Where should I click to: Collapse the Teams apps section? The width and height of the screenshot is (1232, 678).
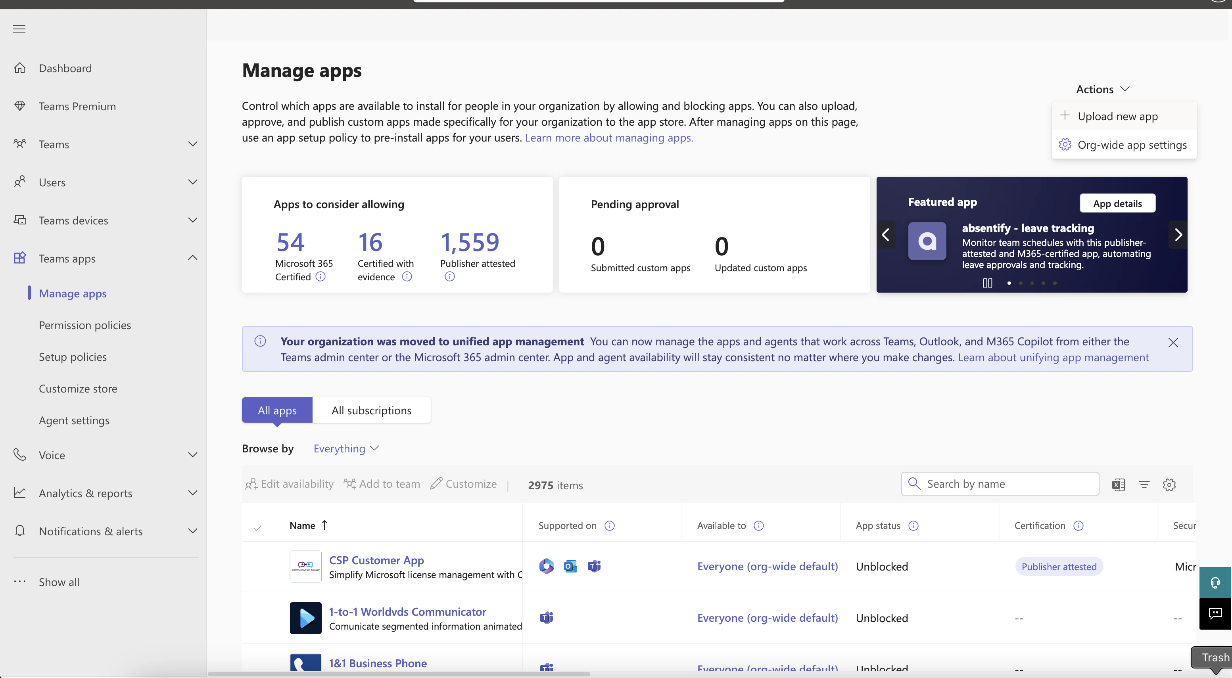point(193,258)
